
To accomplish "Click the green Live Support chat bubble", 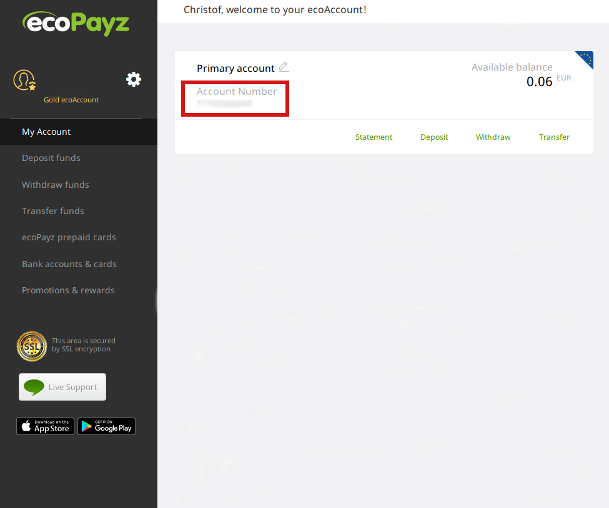I will pos(34,388).
